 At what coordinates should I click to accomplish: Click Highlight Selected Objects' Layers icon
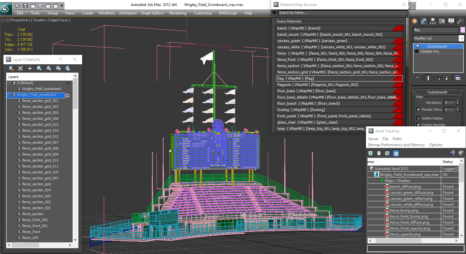49,68
